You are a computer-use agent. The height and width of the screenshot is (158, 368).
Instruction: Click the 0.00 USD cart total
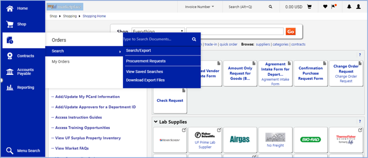pyautogui.click(x=294, y=7)
